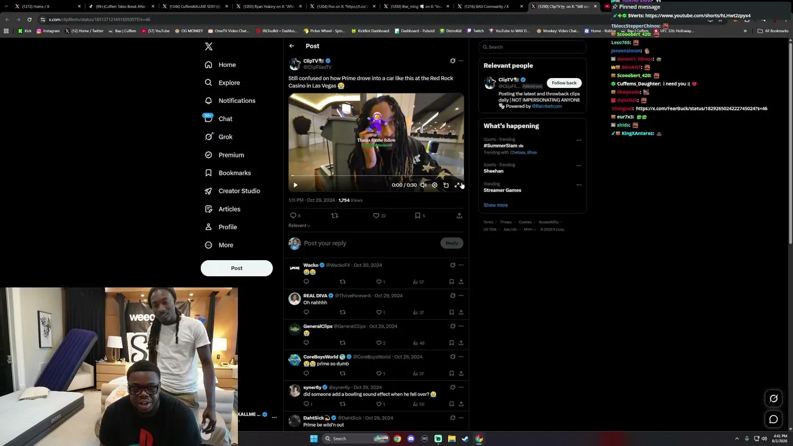The height and width of the screenshot is (446, 793).
Task: Click the Follow back button
Action: coord(564,83)
